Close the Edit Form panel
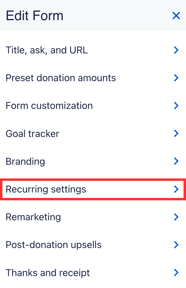The image size is (186, 288). [176, 16]
